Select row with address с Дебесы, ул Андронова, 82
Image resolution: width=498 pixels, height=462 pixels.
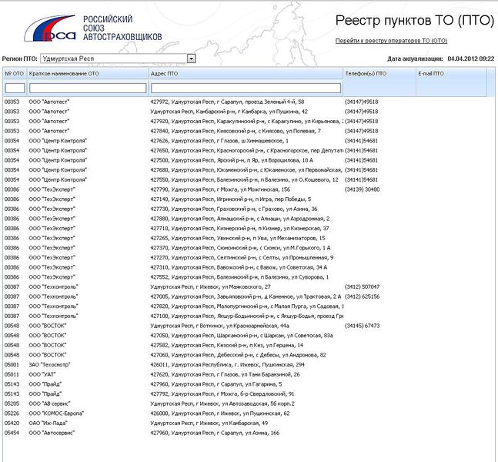coord(249,355)
